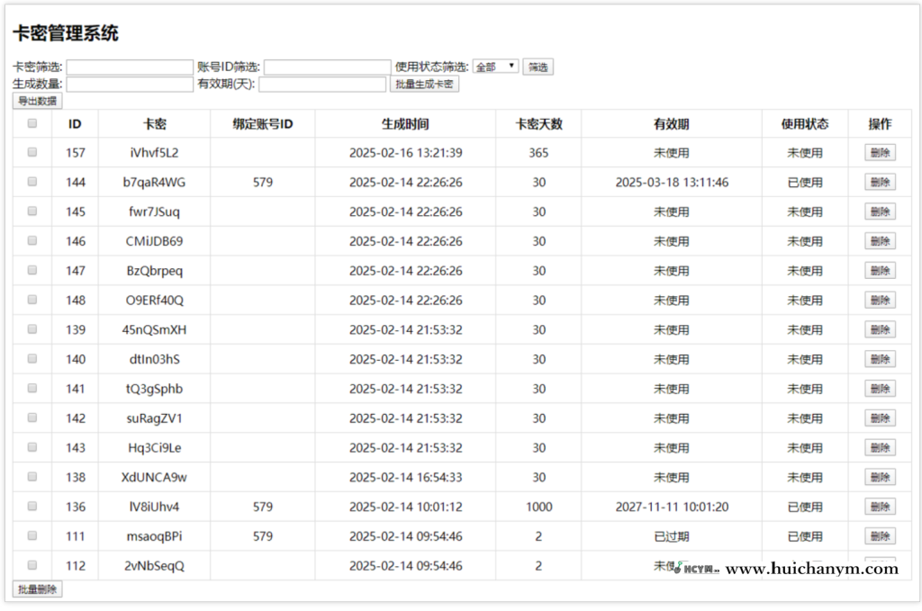Check the checkbox for card ID 157

pos(32,152)
